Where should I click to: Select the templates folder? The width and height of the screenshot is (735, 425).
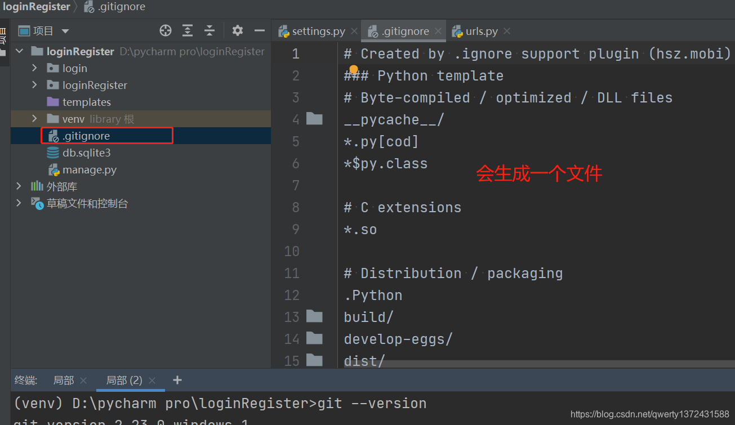[86, 102]
